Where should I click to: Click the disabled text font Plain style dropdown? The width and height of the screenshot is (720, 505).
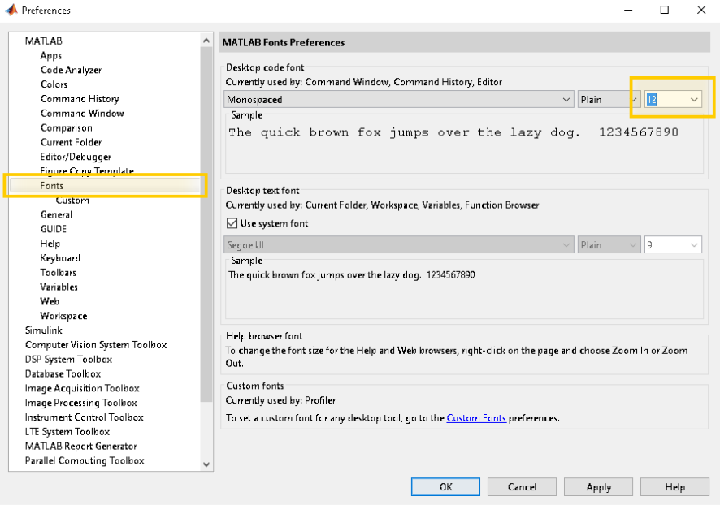(609, 245)
